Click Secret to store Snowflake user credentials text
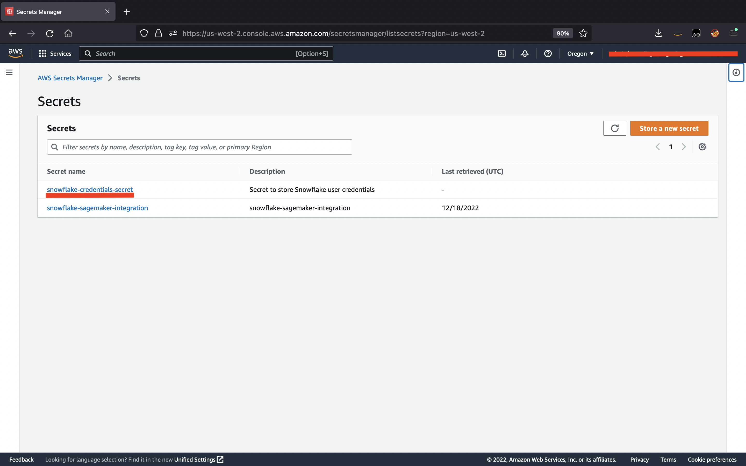 (312, 190)
